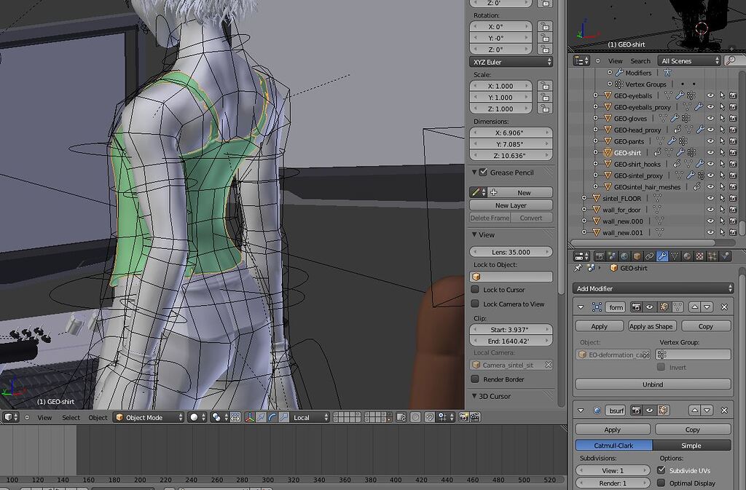
Task: Toggle lock of X rotation
Action: coord(546,27)
